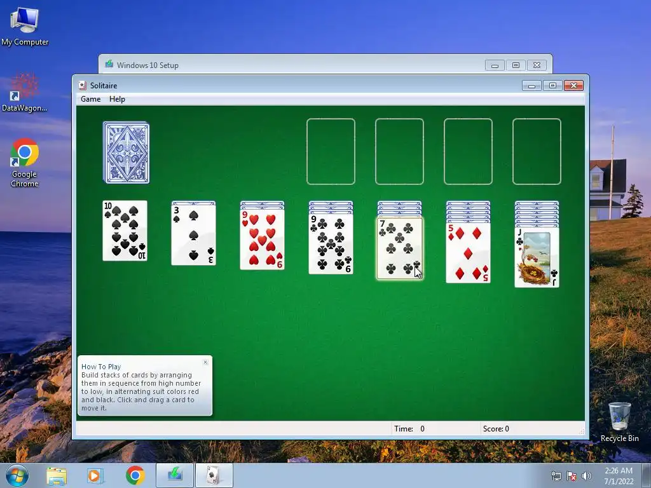
Task: Switch to Solitaire taskbar button
Action: click(x=214, y=475)
